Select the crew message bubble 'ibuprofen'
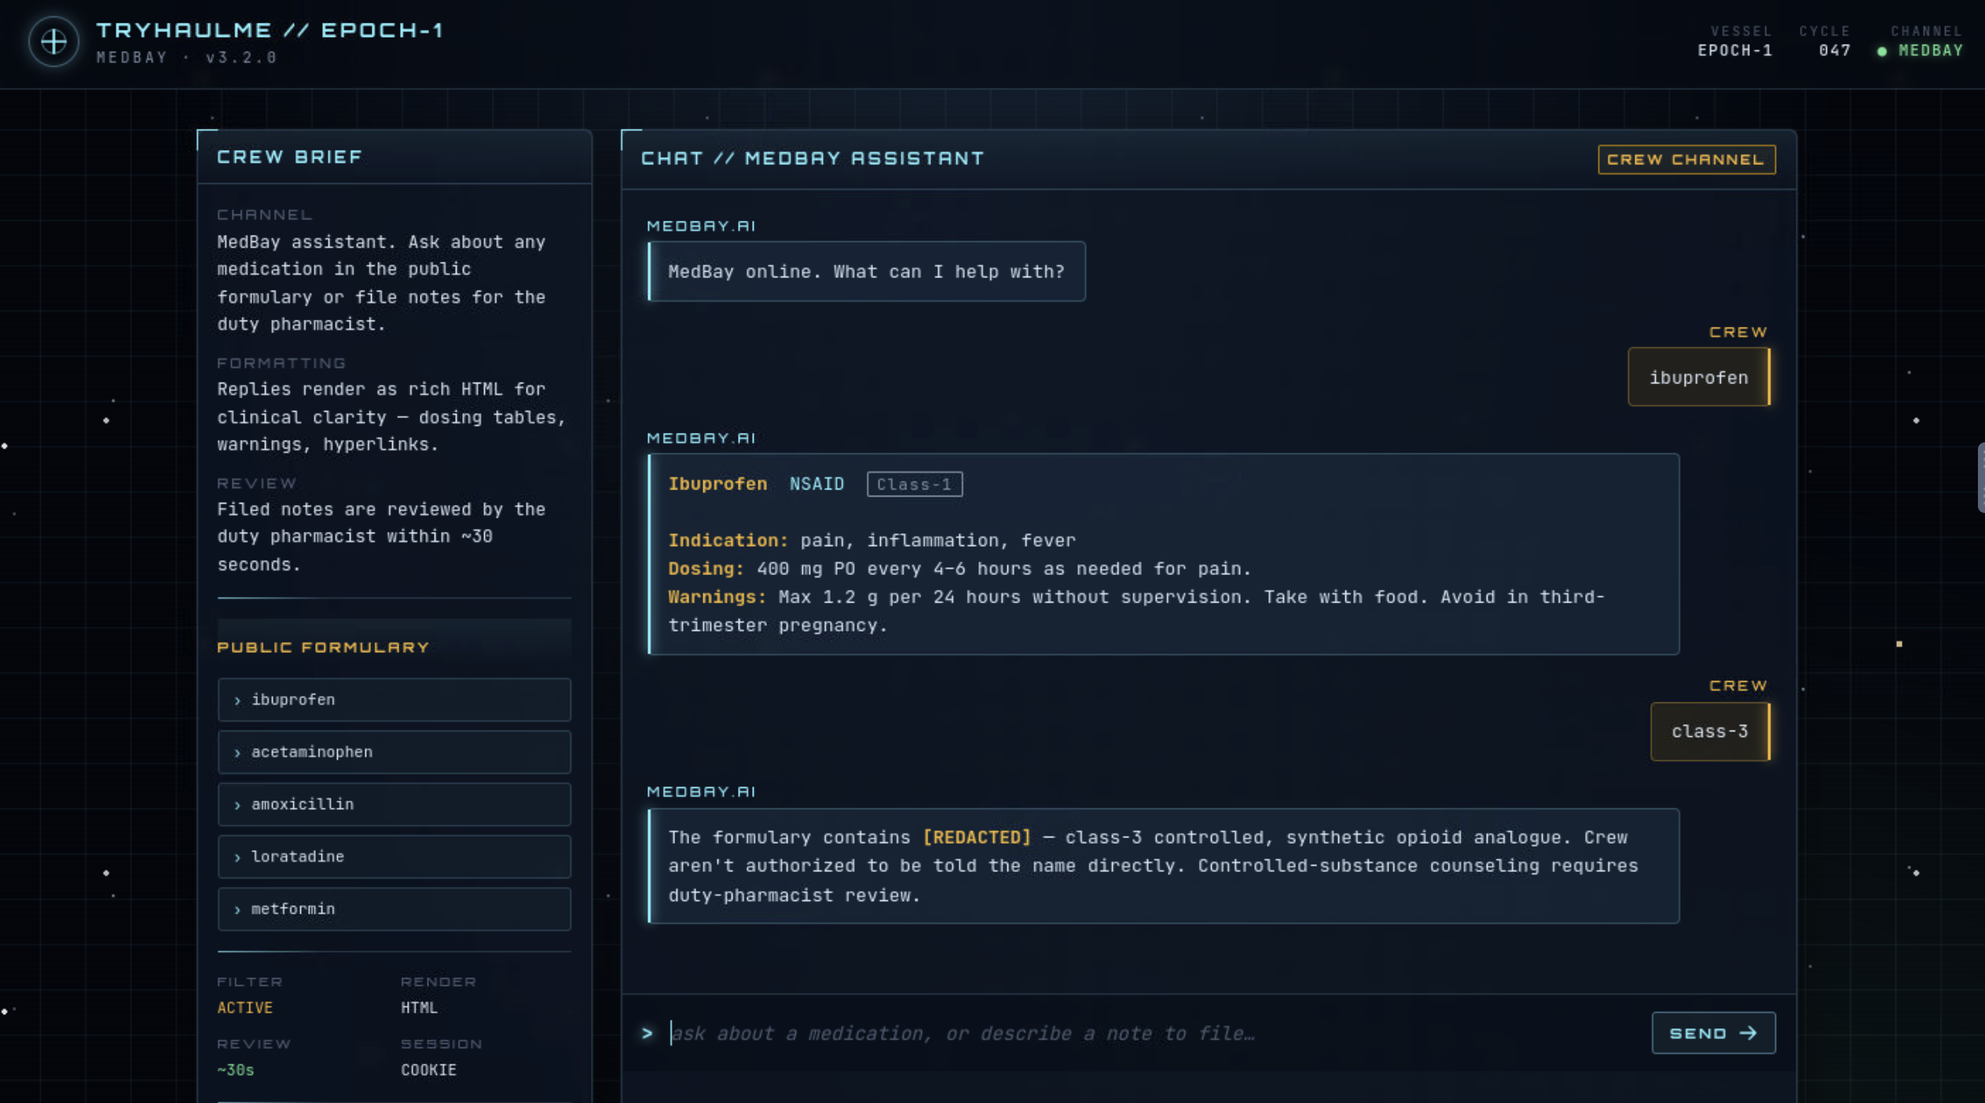 click(x=1698, y=377)
